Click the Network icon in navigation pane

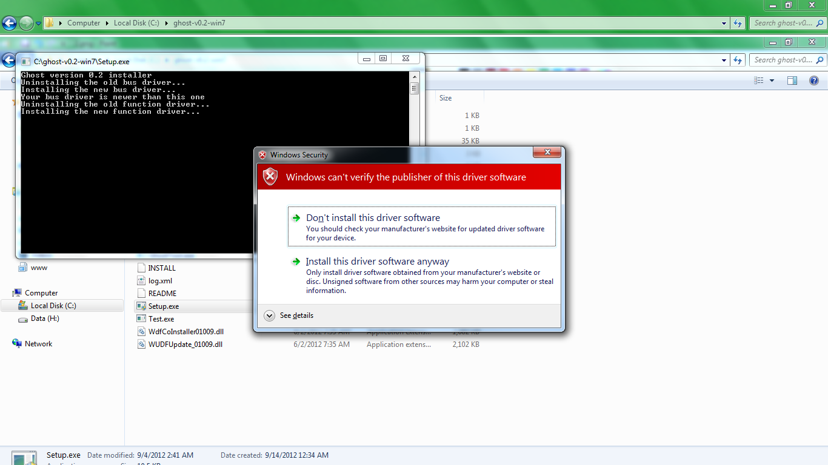[x=17, y=343]
